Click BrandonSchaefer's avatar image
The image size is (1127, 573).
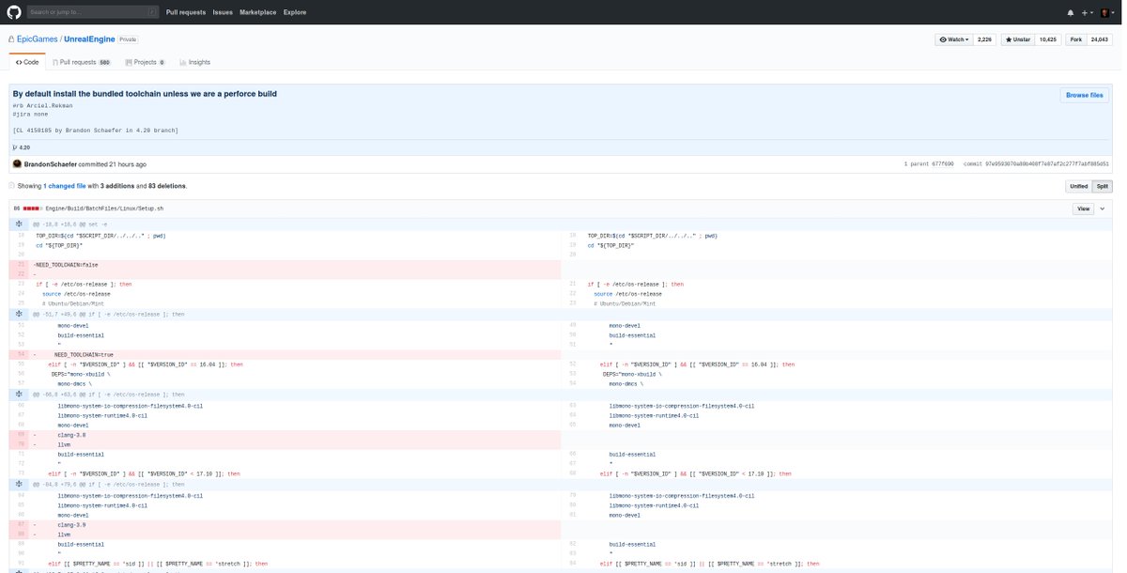pos(17,164)
